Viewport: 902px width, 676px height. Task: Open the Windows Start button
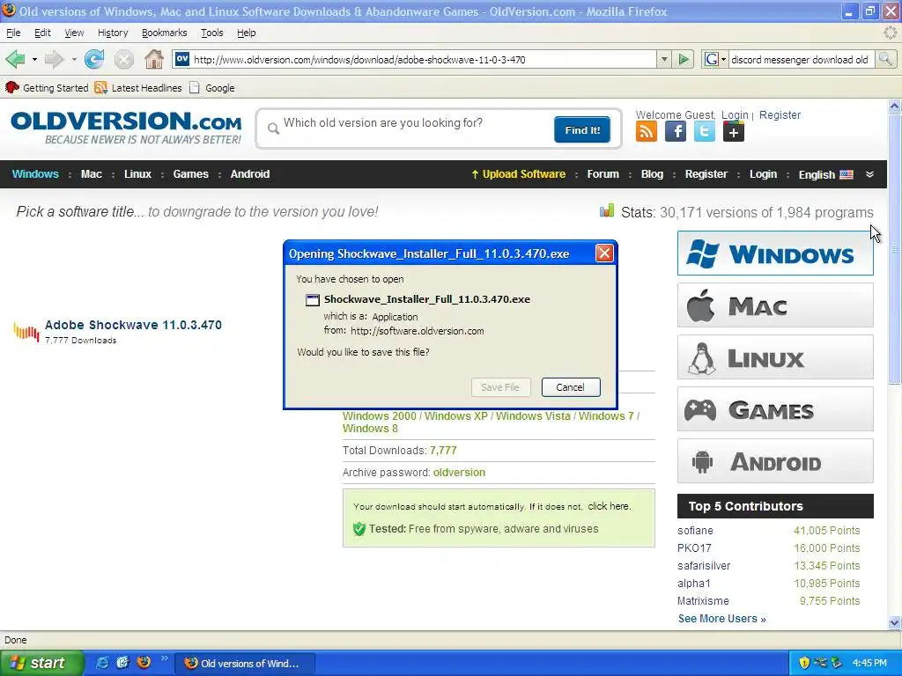41,663
